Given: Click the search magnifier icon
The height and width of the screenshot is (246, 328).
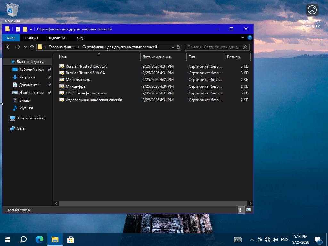Looking at the screenshot, I should pyautogui.click(x=245, y=47).
